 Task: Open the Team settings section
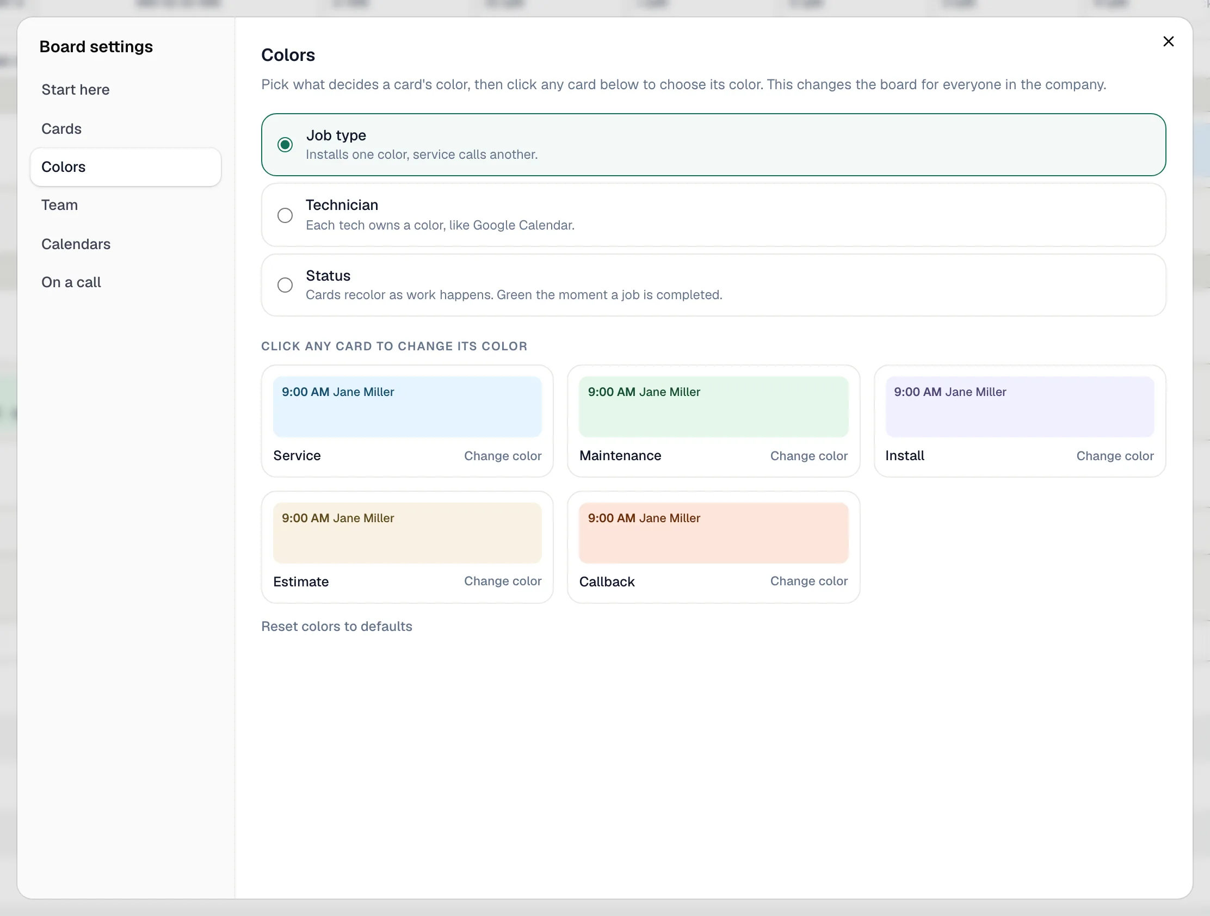pos(126,205)
